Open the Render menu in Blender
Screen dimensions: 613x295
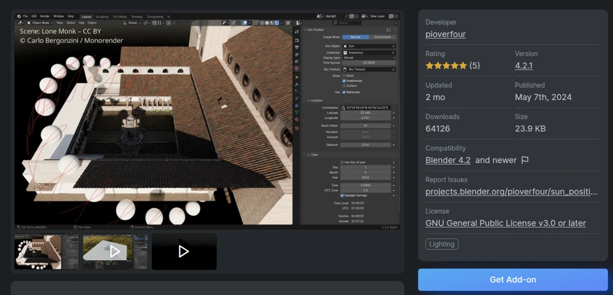tap(45, 17)
